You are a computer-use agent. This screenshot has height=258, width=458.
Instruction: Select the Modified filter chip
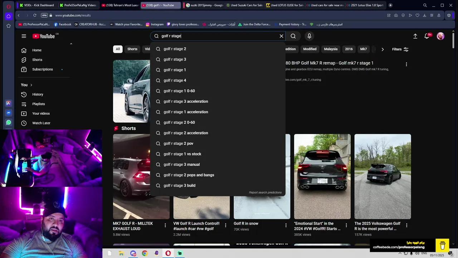click(x=310, y=49)
